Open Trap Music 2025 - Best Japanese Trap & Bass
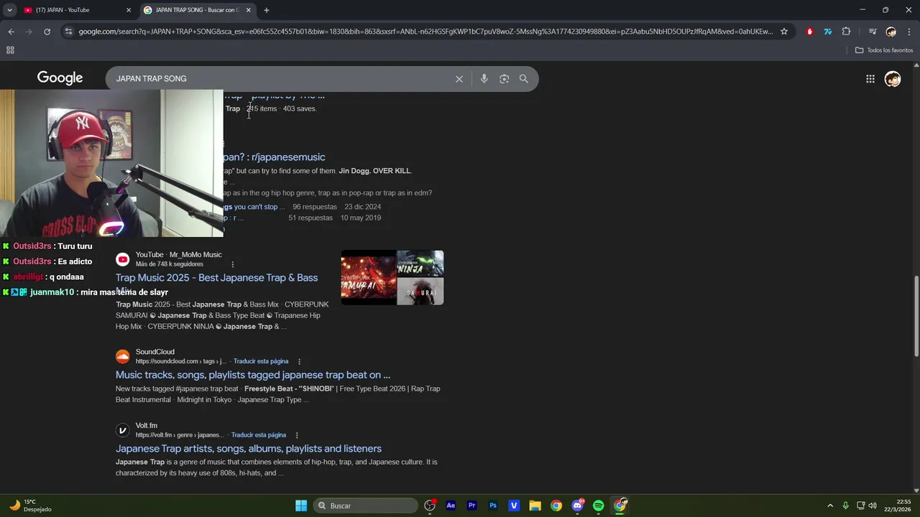 [x=216, y=278]
